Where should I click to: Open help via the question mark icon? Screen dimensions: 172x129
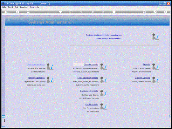[x=17, y=12]
